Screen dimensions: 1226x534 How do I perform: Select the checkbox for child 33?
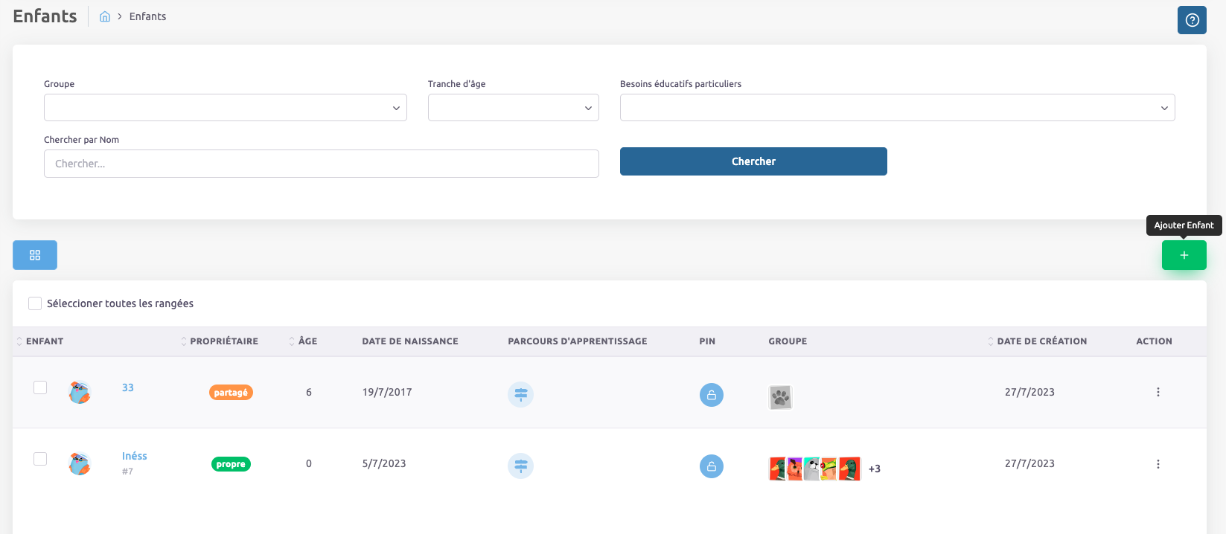(40, 387)
